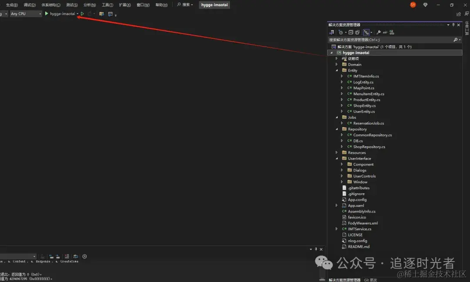The image size is (470, 282).
Task: Collapse the Entity folder
Action: point(336,70)
